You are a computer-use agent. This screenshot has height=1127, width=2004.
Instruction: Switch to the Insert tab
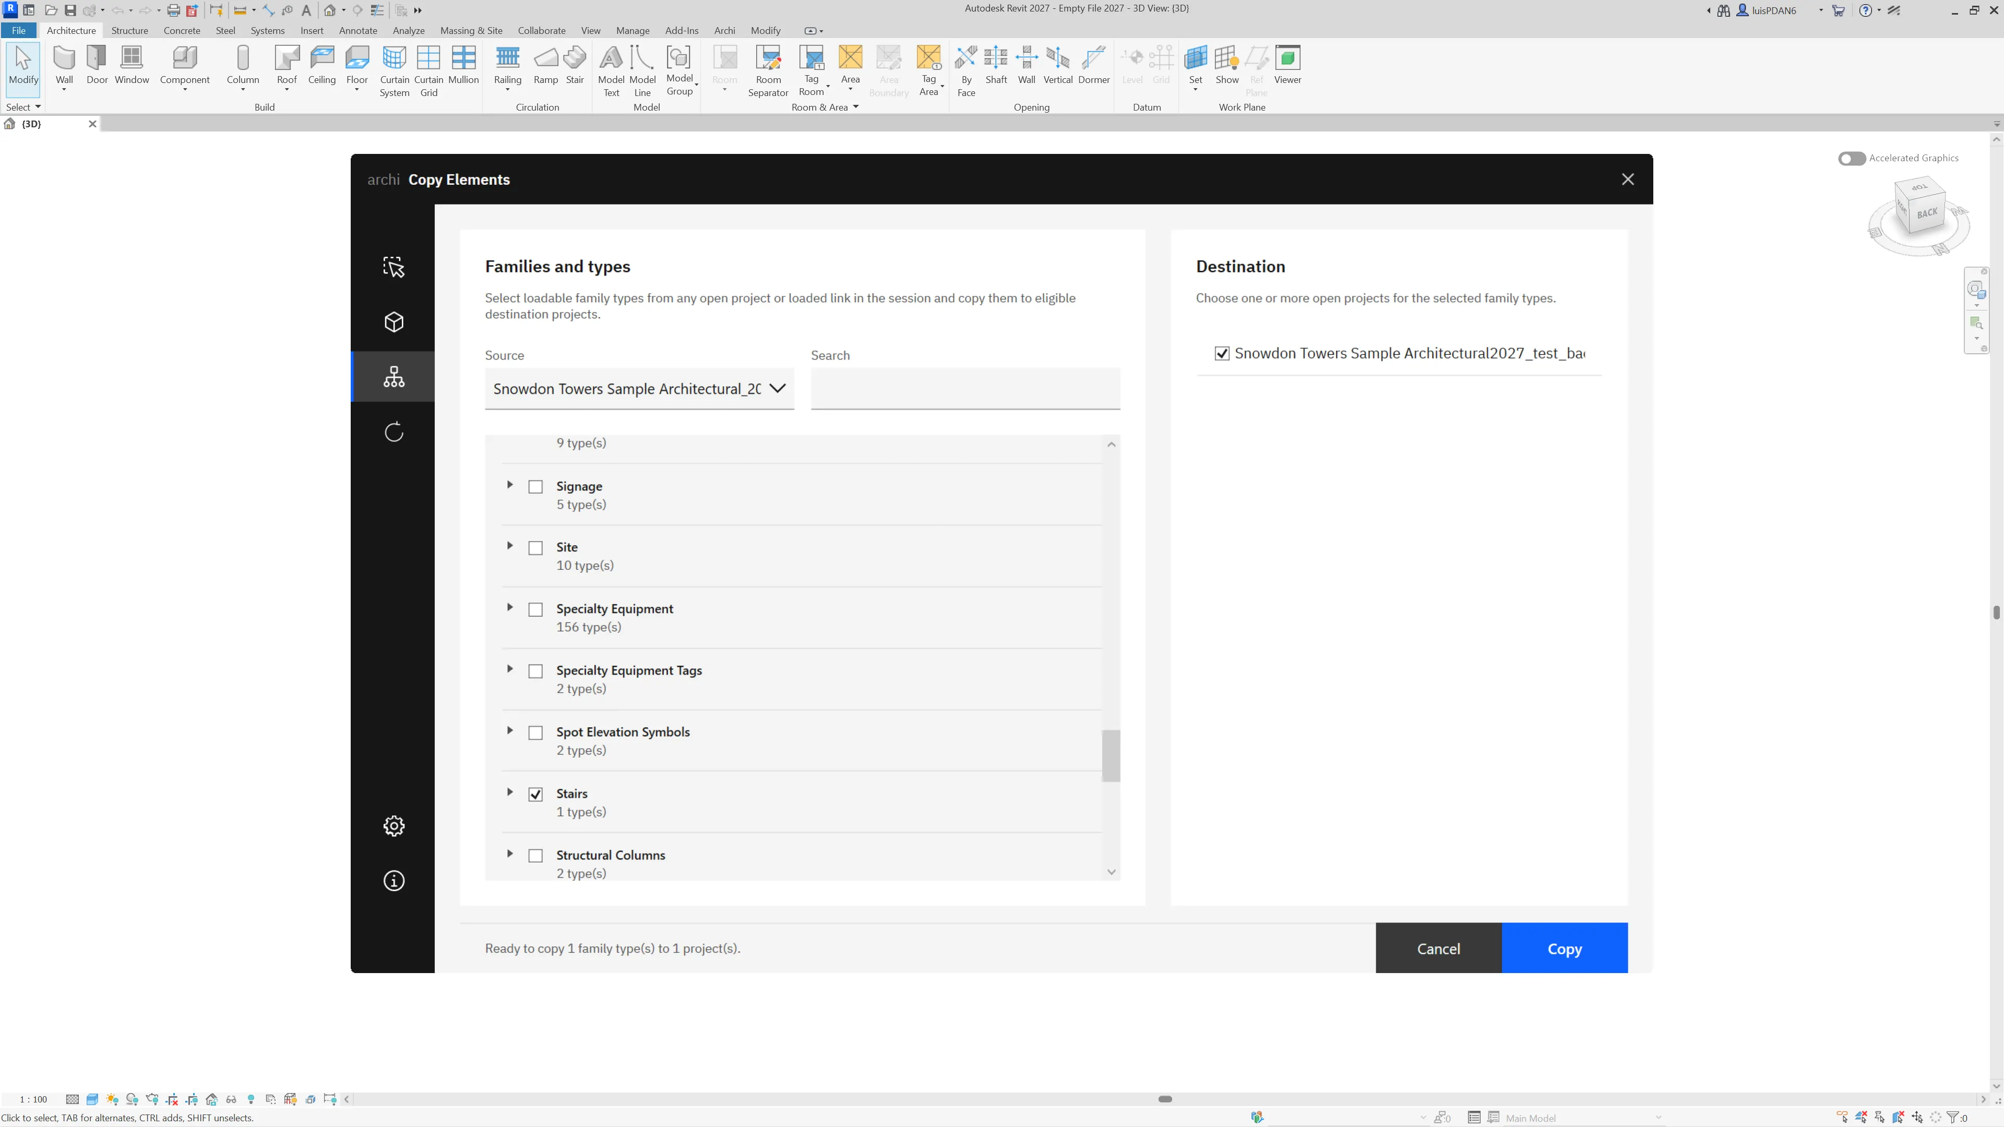pyautogui.click(x=311, y=30)
